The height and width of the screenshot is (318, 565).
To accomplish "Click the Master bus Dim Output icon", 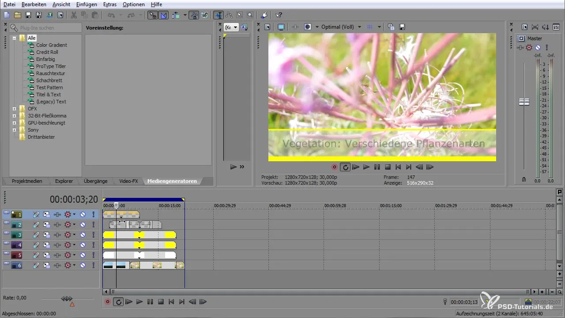I will tap(546, 27).
